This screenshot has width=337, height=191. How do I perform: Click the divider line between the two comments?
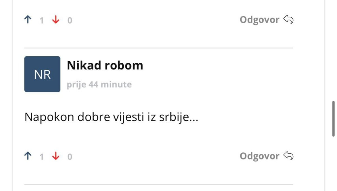coord(159,48)
